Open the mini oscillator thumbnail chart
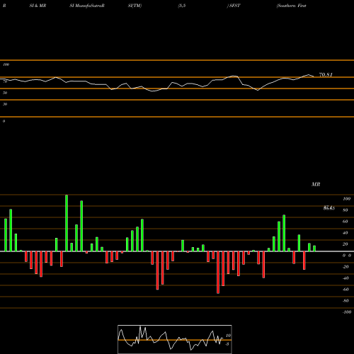Screen dimensions: 354x354 pos(175,339)
